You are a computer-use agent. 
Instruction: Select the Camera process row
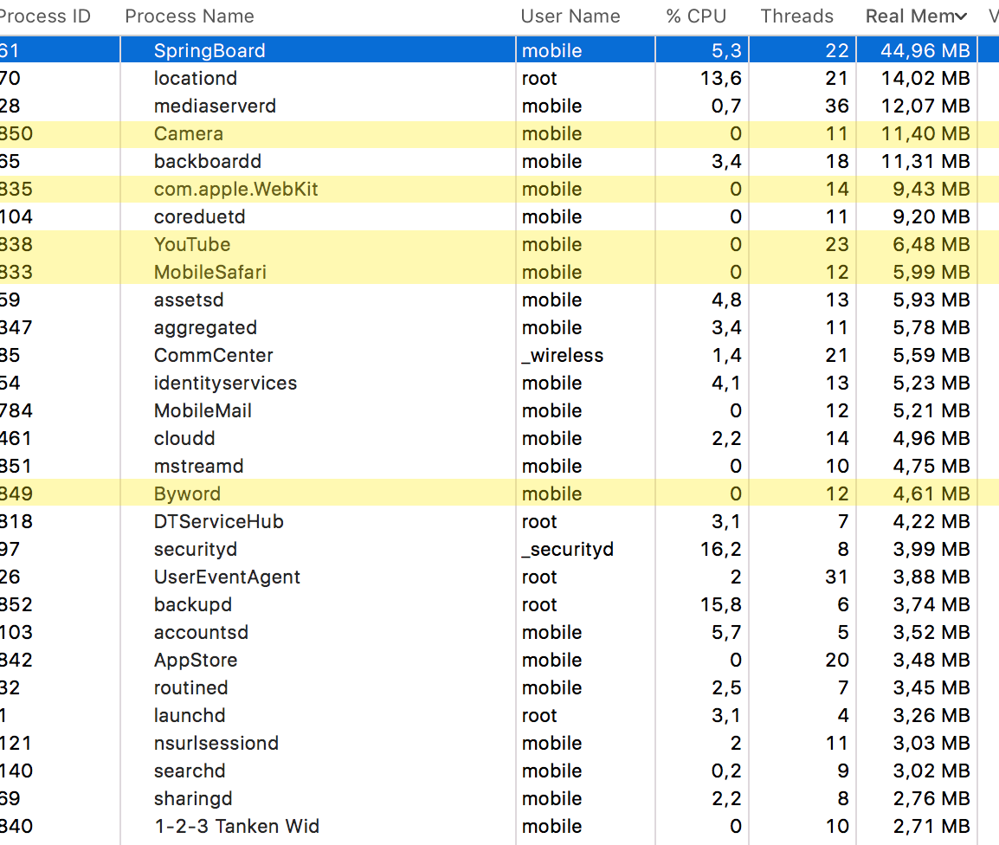click(499, 134)
